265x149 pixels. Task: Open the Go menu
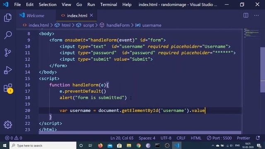click(79, 5)
